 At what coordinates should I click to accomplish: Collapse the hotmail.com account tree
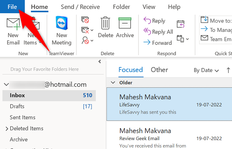coord(6,85)
